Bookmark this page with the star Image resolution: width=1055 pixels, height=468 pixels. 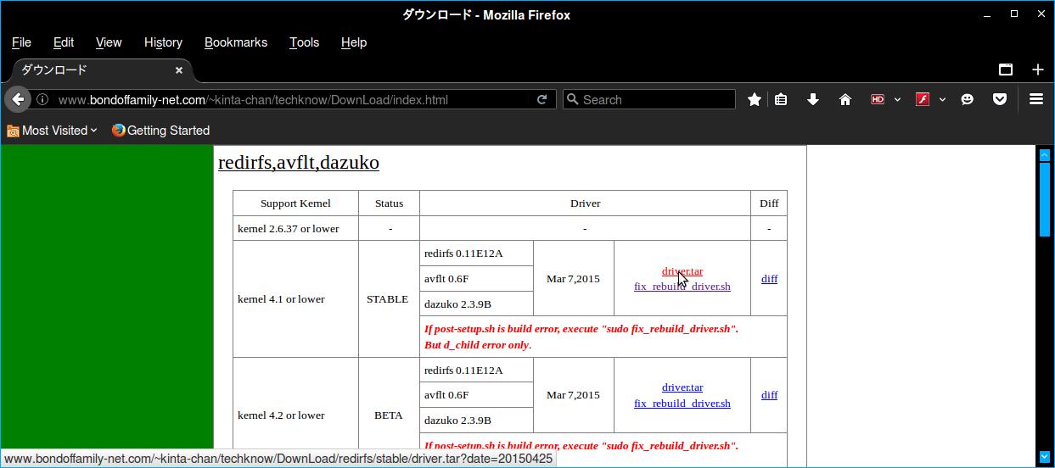click(754, 99)
